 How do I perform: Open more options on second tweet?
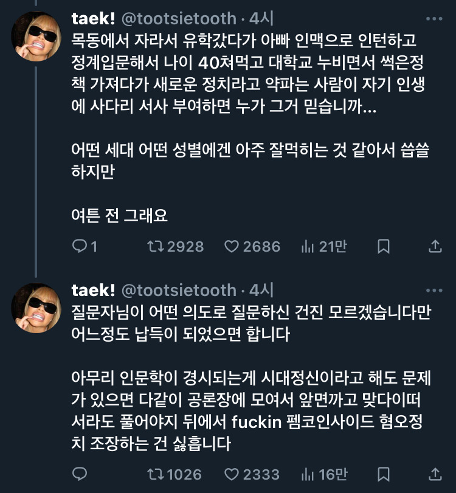pyautogui.click(x=434, y=290)
